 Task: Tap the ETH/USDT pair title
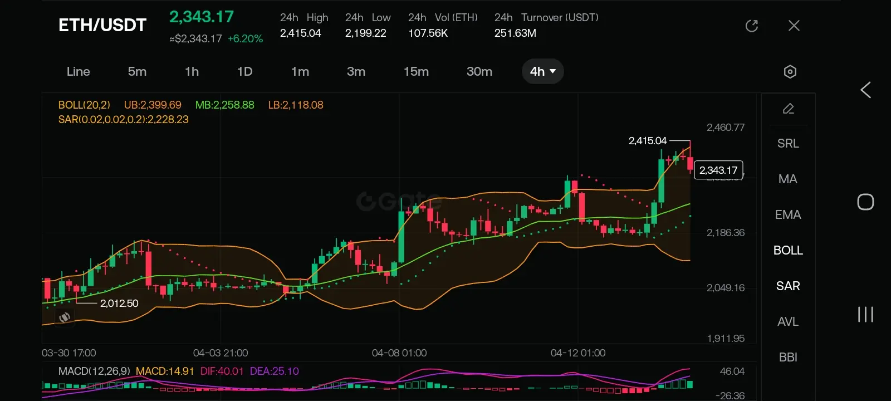click(102, 25)
